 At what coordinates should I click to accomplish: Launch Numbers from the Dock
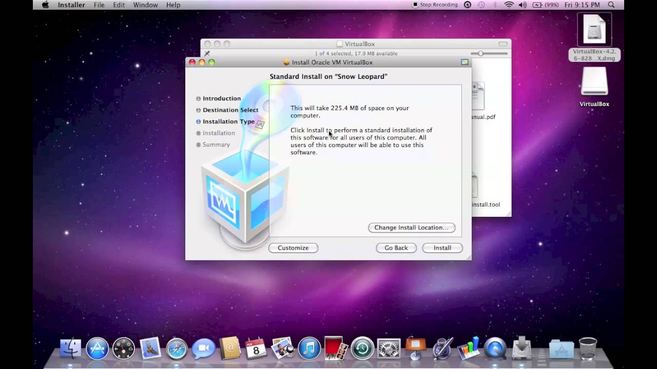coord(469,348)
